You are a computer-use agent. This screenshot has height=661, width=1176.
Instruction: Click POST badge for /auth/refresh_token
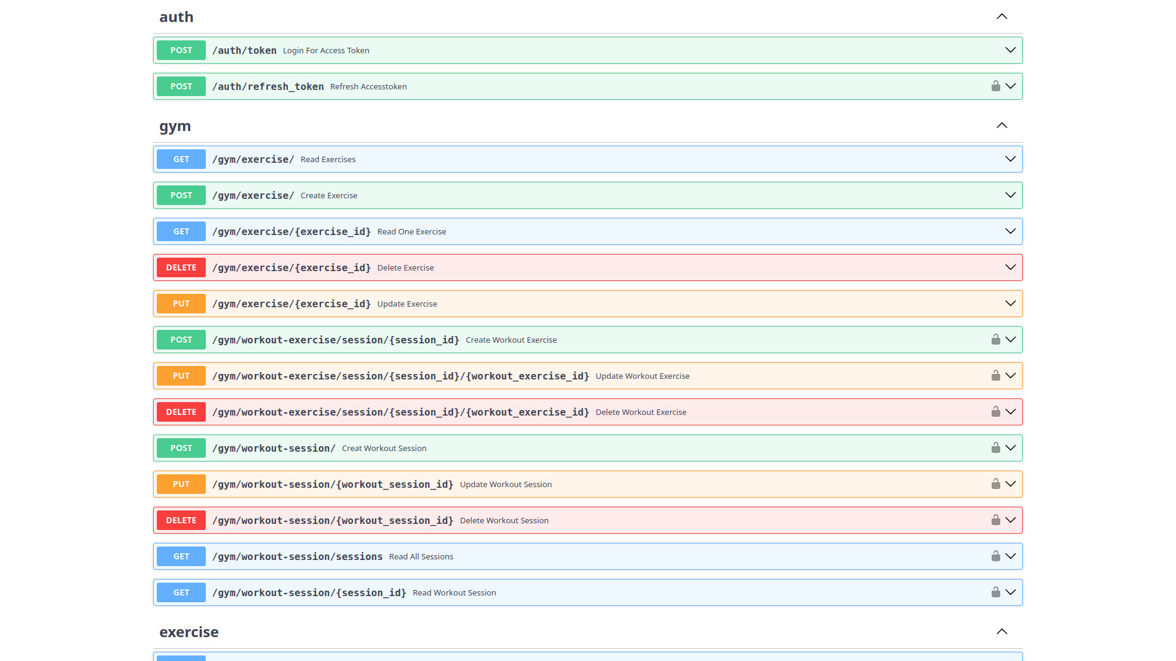point(181,86)
